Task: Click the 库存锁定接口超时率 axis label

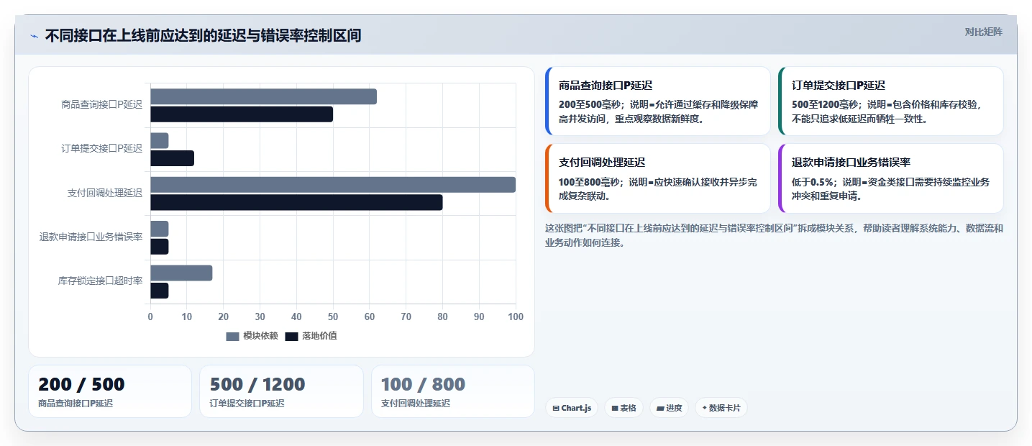Action: [x=100, y=281]
